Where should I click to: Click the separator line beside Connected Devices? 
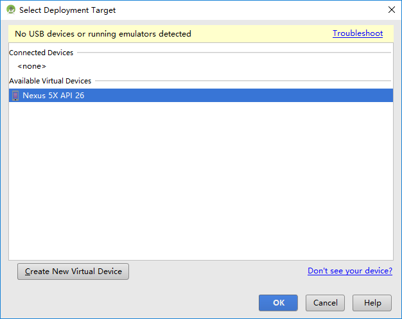(234, 53)
